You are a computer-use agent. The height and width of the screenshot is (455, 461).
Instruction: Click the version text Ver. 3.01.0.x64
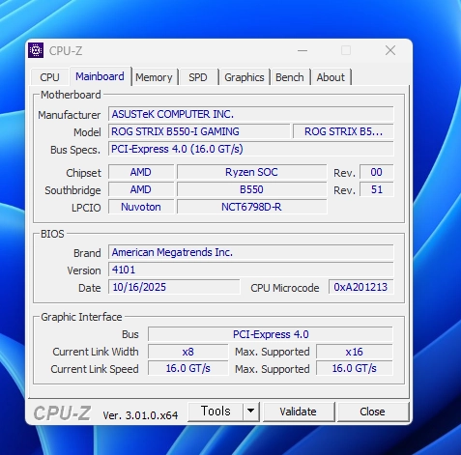tap(140, 415)
